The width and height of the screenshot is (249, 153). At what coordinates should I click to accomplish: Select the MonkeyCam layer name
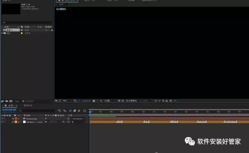click(x=32, y=118)
